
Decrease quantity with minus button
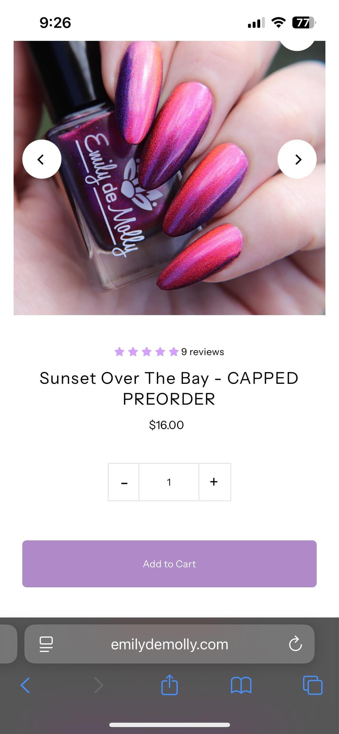(x=124, y=482)
